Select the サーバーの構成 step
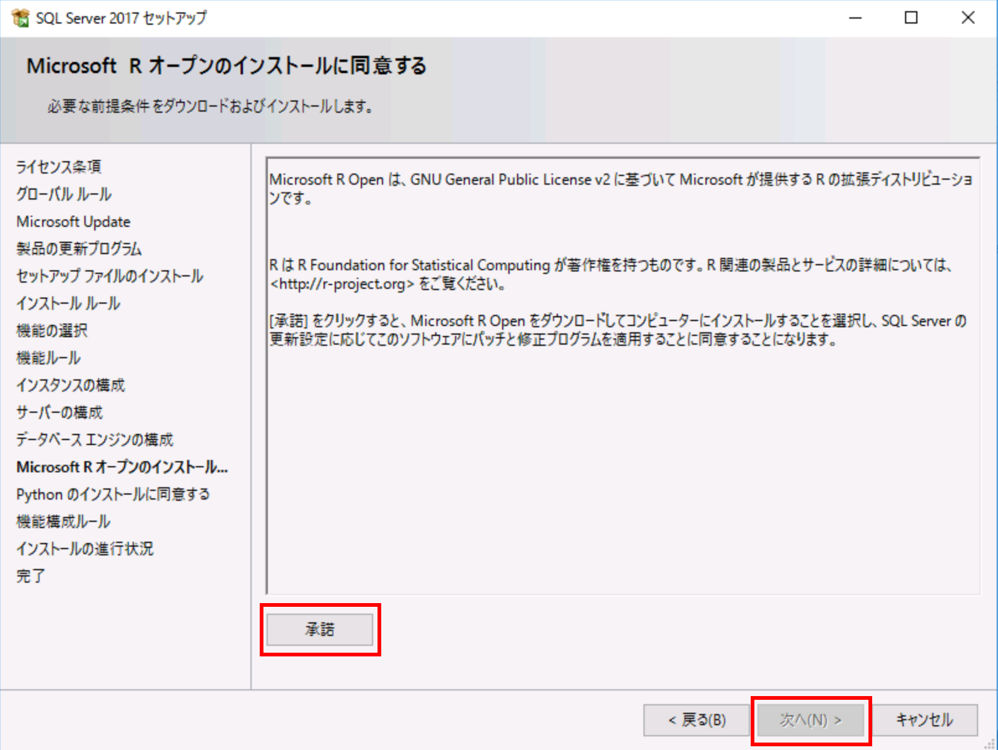Viewport: 998px width, 750px height. pyautogui.click(x=60, y=412)
